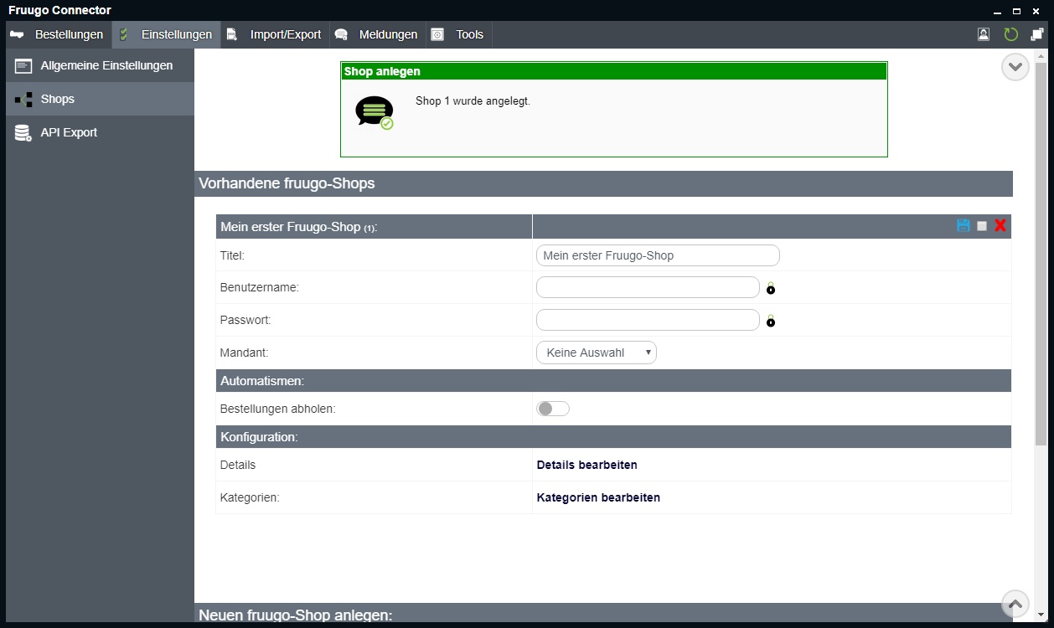Click the Tools safe icon
1054x628 pixels.
pyautogui.click(x=437, y=34)
